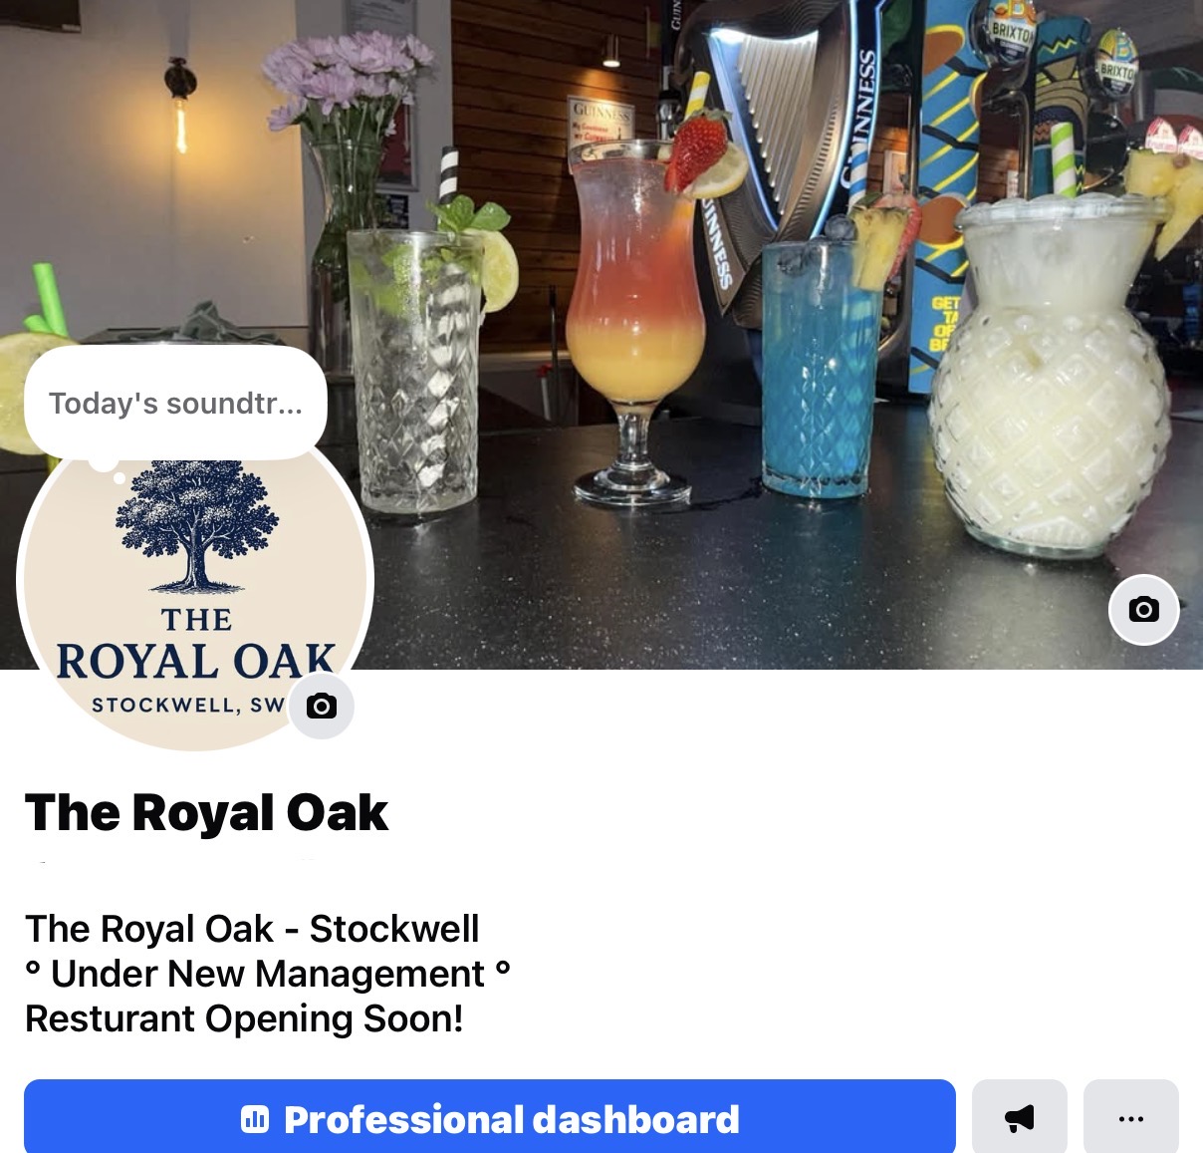The width and height of the screenshot is (1203, 1153).
Task: Tap the "The Royal Oak - Stockwell" bio line
Action: point(252,929)
